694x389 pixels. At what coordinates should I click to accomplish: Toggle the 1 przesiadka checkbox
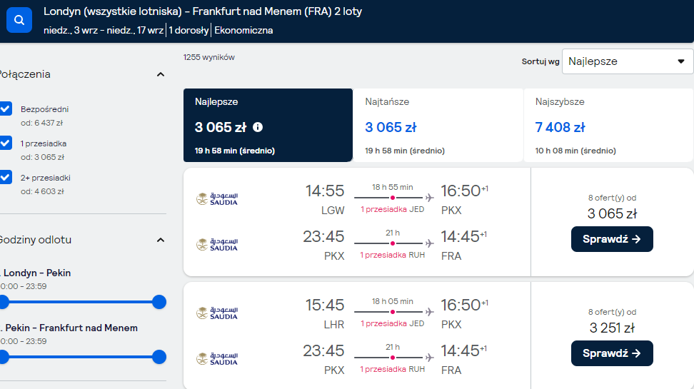[6, 143]
